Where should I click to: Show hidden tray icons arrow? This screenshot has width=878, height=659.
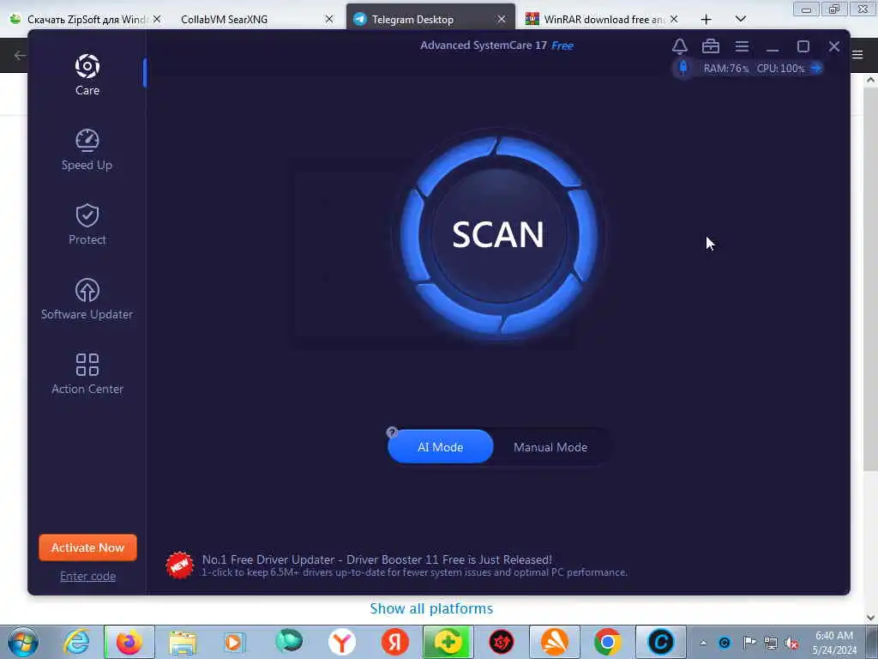703,643
